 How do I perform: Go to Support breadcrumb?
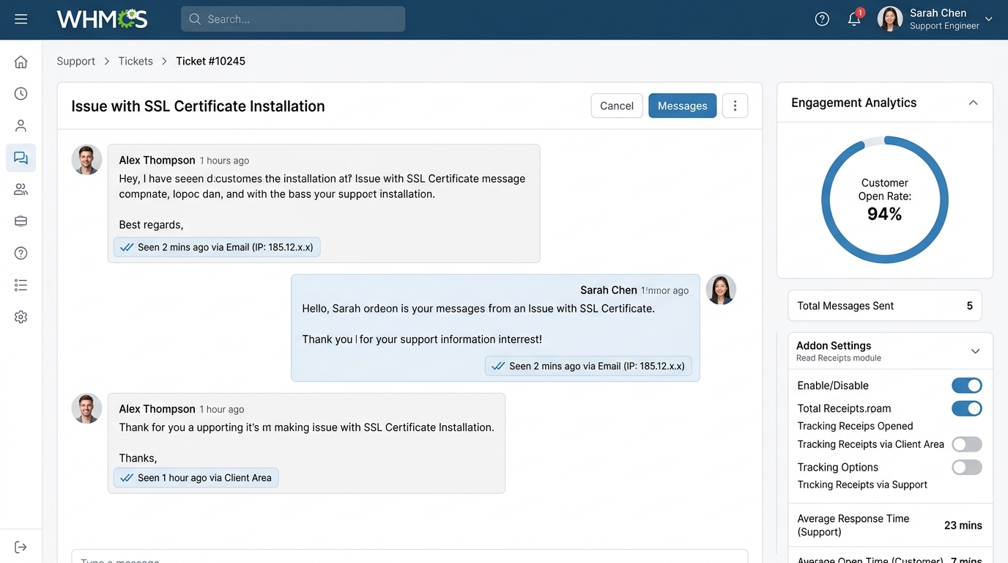[x=76, y=61]
